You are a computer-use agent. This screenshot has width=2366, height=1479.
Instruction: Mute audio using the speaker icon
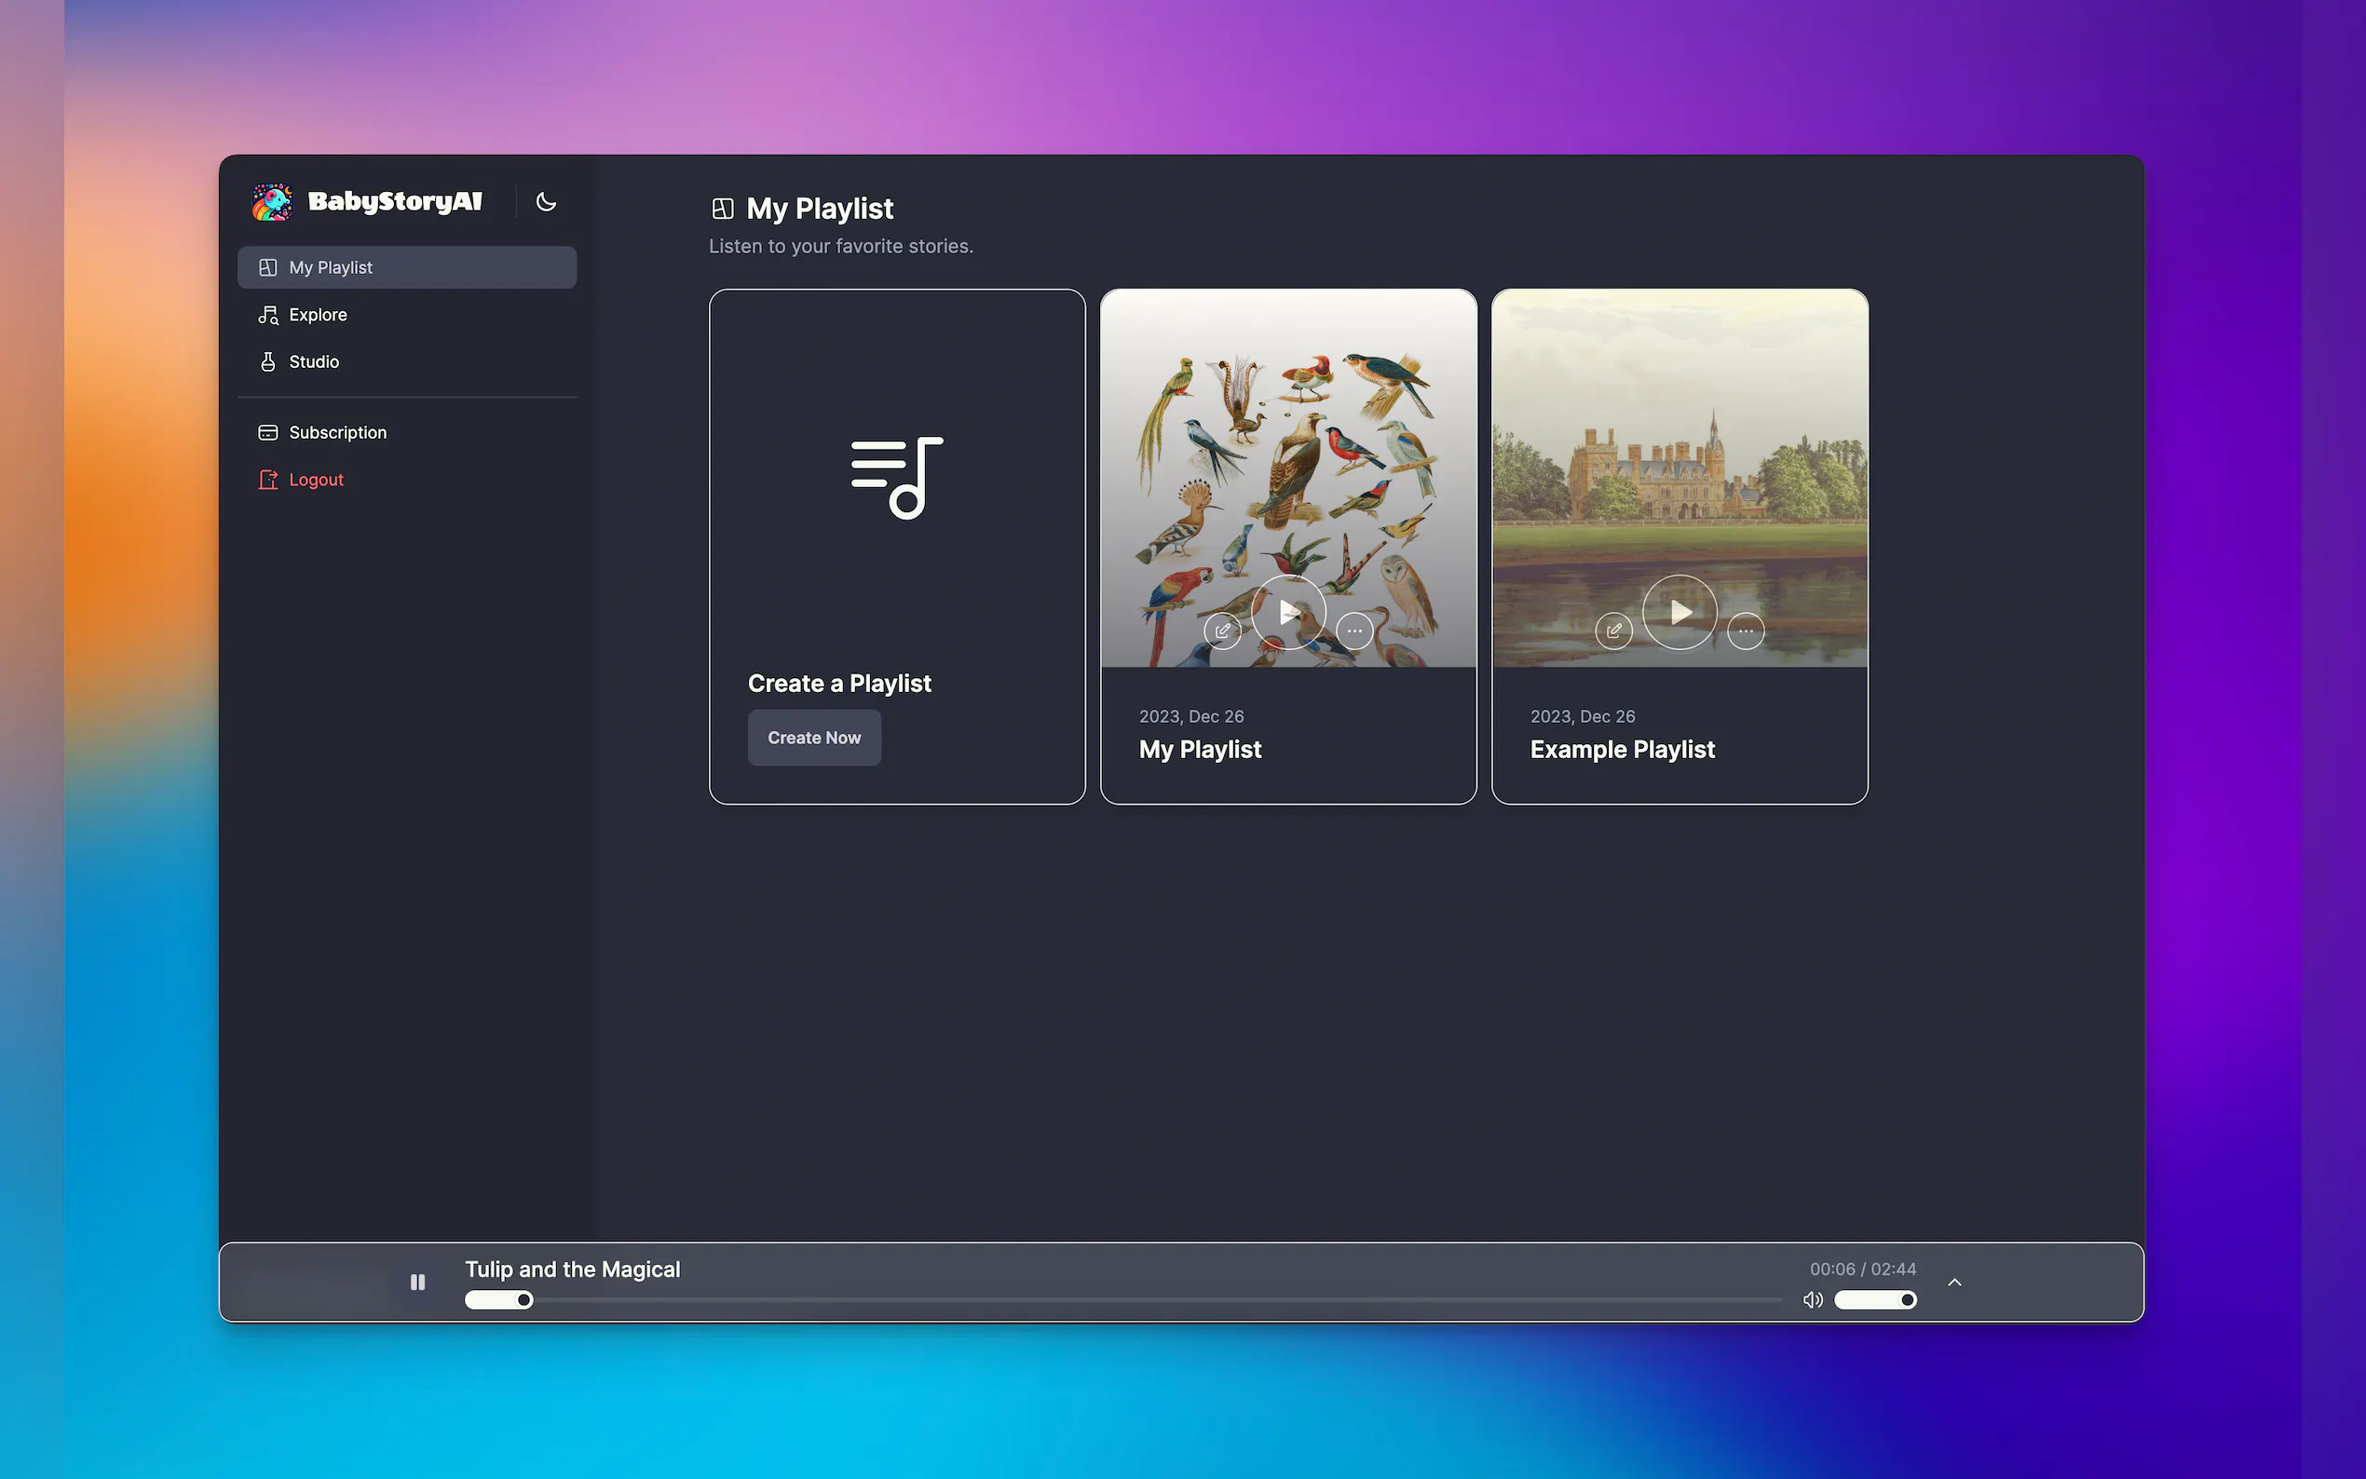click(1813, 1299)
